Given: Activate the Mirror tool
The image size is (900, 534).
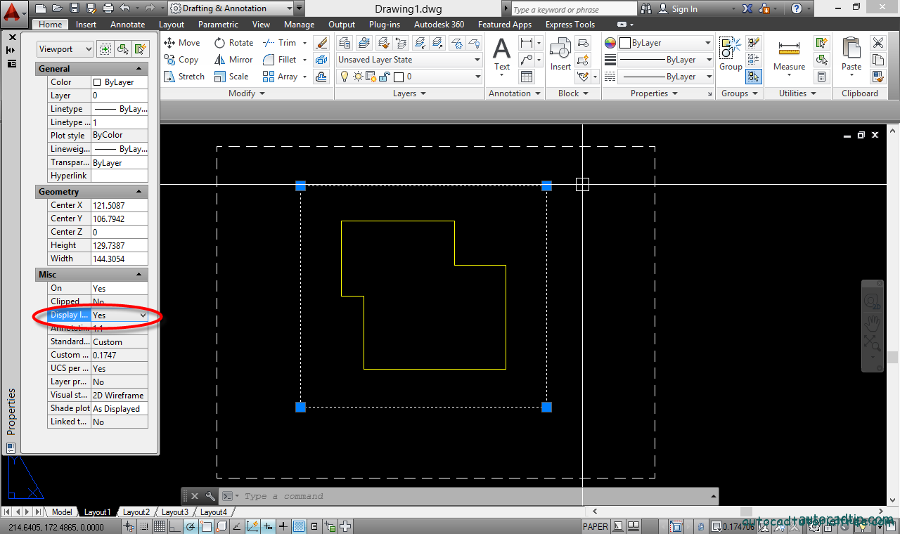Looking at the screenshot, I should (x=233, y=60).
